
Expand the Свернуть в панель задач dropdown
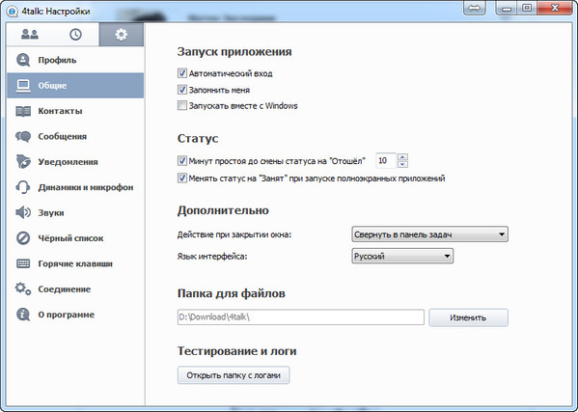(429, 234)
